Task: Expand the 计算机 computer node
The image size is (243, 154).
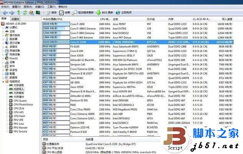Action: coord(3,27)
